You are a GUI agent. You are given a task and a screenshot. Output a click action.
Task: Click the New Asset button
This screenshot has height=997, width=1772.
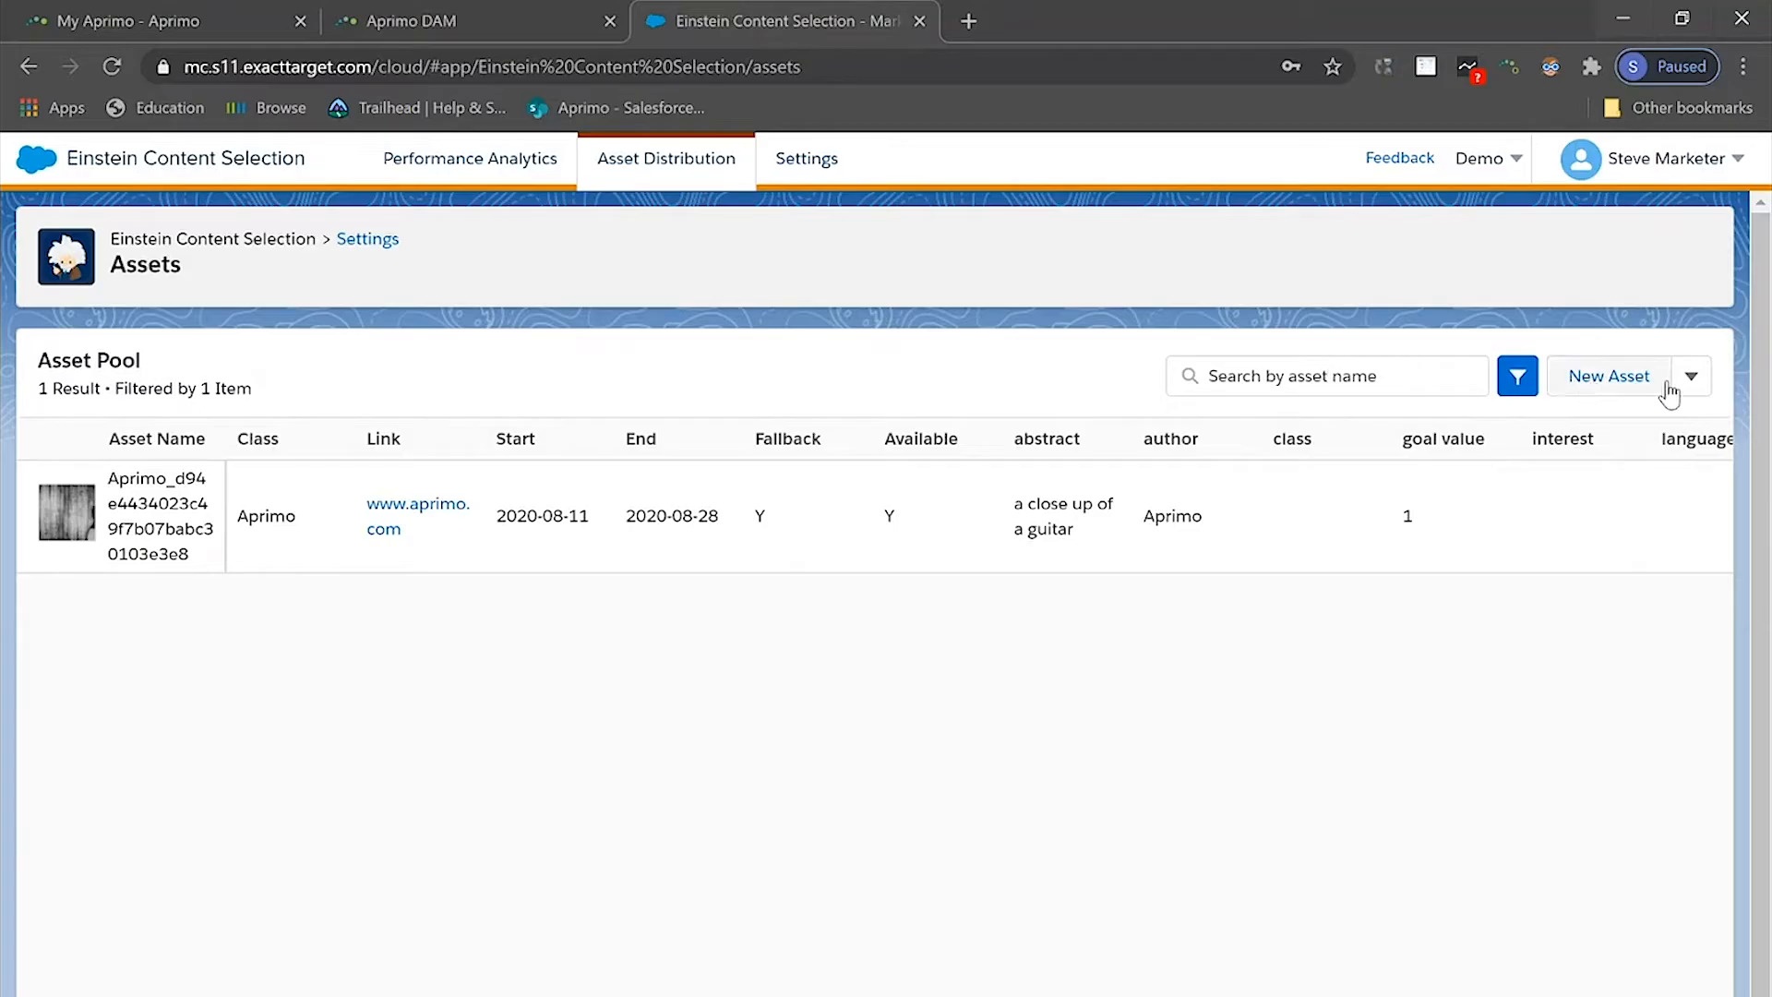tap(1609, 376)
